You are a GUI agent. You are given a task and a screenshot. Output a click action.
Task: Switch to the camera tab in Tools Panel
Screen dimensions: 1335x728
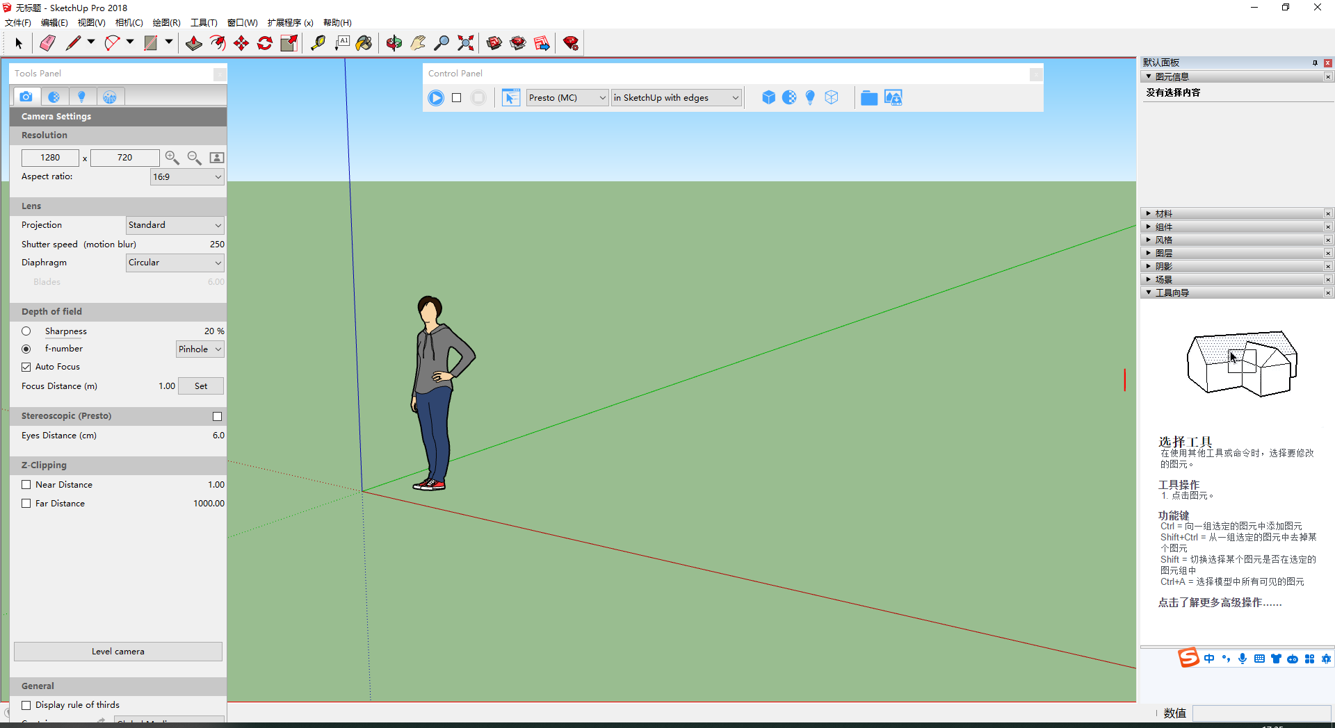[26, 97]
